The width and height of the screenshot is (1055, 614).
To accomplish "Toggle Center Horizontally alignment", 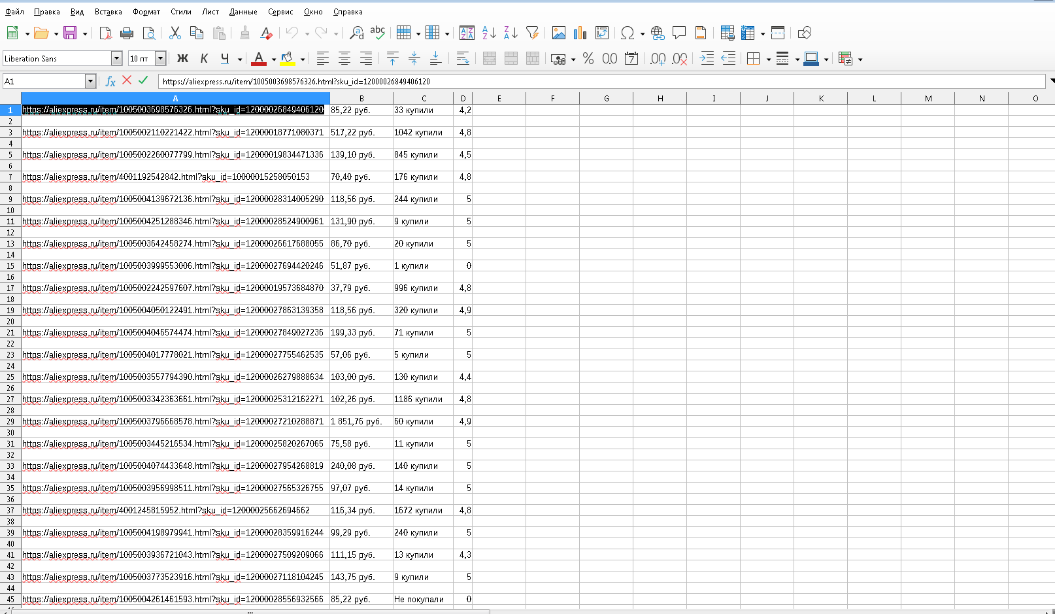I will [x=344, y=59].
